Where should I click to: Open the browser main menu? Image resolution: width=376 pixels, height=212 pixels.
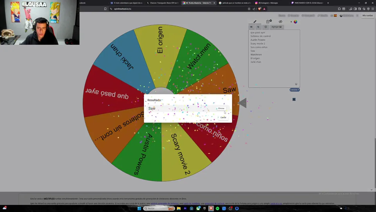point(373,9)
